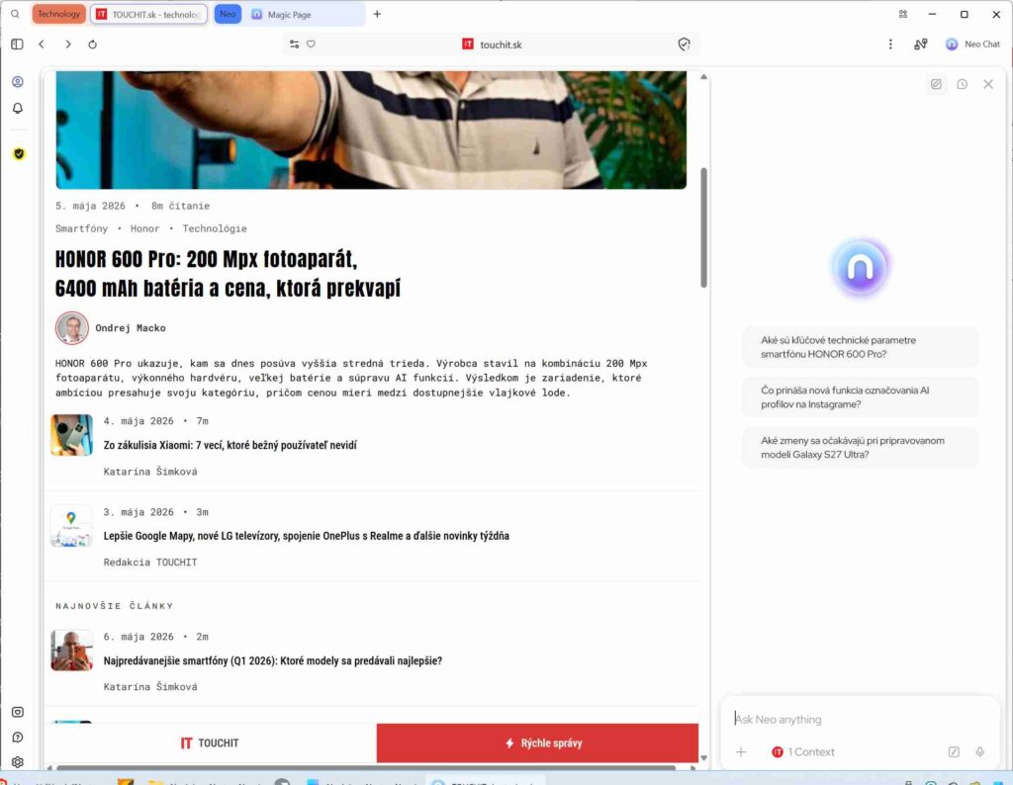1013x785 pixels.
Task: Open the Technológie category link
Action: click(x=215, y=228)
